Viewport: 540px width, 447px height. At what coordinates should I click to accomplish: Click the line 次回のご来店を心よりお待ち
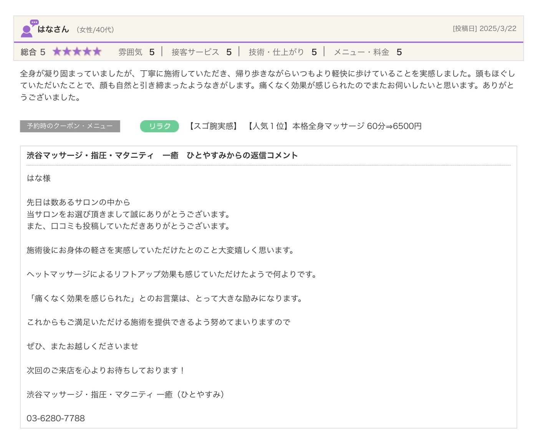click(106, 370)
